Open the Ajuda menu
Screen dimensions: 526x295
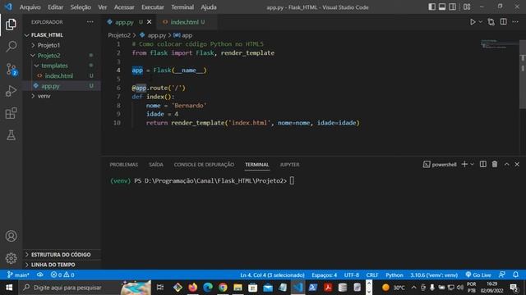[209, 7]
